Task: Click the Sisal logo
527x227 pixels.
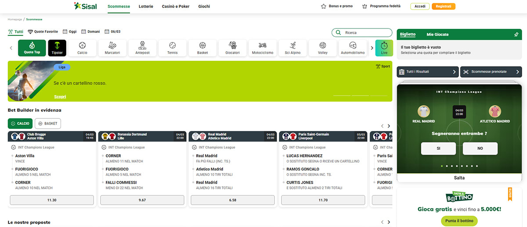Action: (x=85, y=6)
